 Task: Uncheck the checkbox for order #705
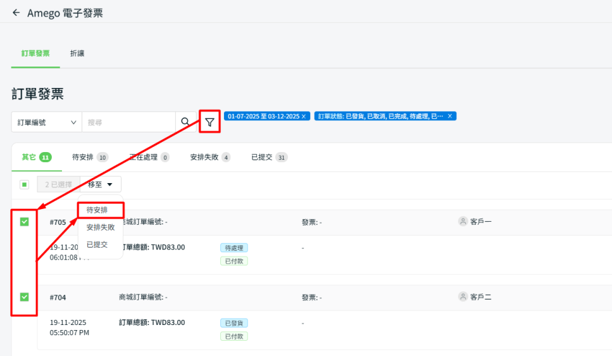point(24,222)
